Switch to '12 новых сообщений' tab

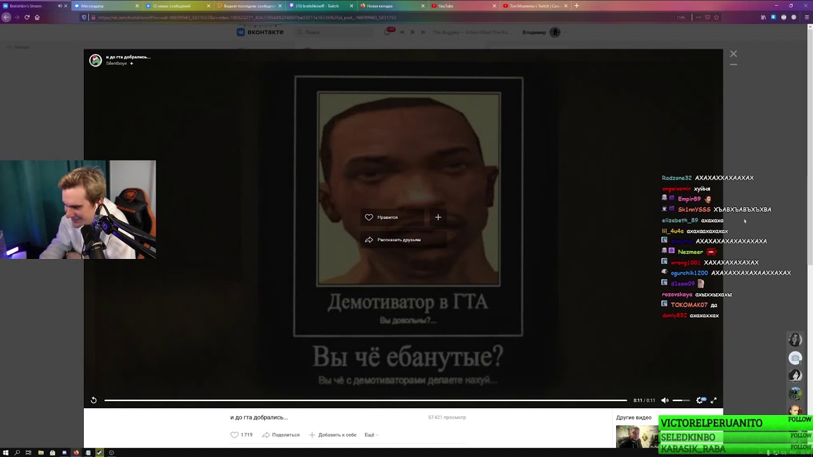pyautogui.click(x=177, y=6)
